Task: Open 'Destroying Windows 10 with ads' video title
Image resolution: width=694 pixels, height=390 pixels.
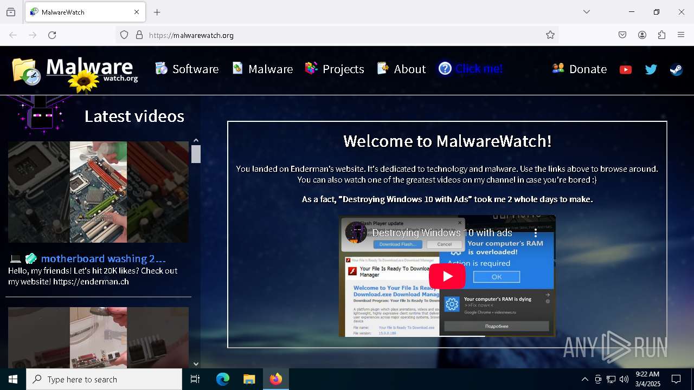Action: [442, 232]
